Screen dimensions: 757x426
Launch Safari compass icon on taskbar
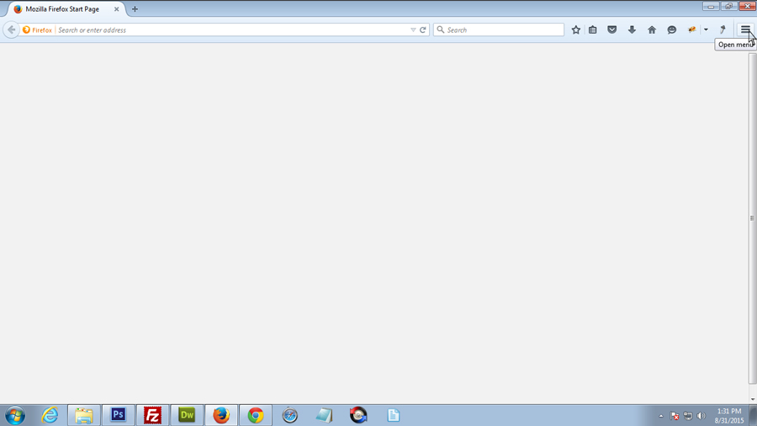pyautogui.click(x=289, y=415)
